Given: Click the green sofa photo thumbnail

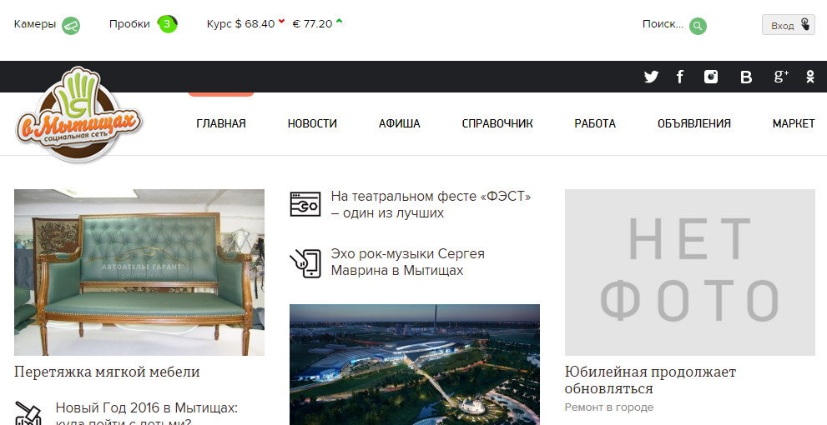Looking at the screenshot, I should [139, 272].
